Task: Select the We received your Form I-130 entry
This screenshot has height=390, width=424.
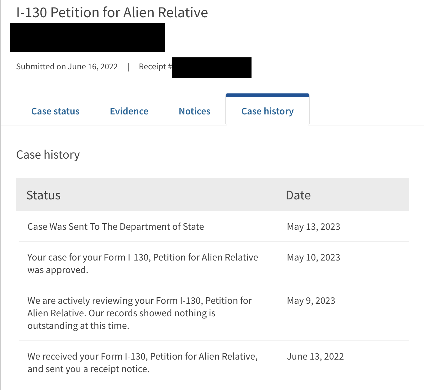Action: coord(142,362)
